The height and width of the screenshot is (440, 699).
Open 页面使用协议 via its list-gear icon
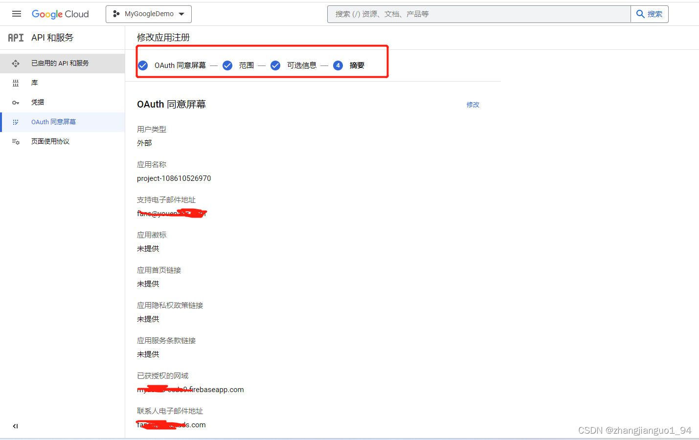15,141
